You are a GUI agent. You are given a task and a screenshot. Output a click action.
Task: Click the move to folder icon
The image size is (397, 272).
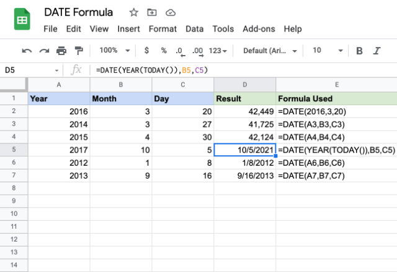[151, 12]
